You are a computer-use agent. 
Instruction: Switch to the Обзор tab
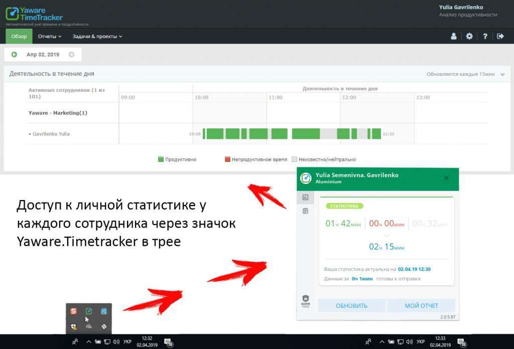(18, 36)
